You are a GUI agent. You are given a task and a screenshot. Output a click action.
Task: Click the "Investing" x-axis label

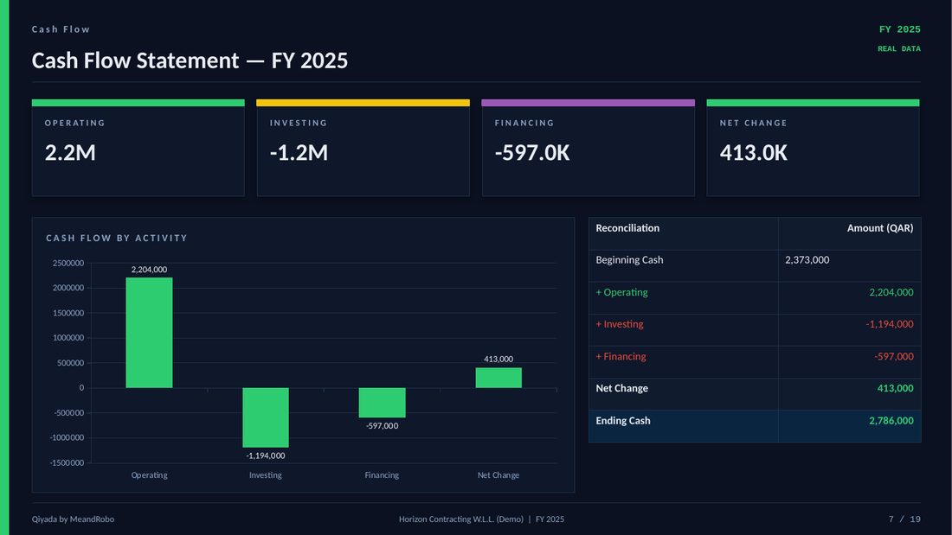(x=266, y=475)
